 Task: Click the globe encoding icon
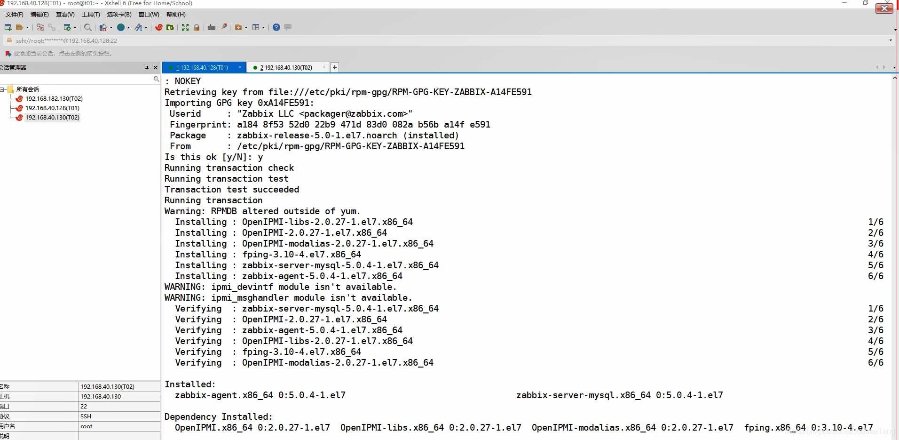tap(121, 27)
